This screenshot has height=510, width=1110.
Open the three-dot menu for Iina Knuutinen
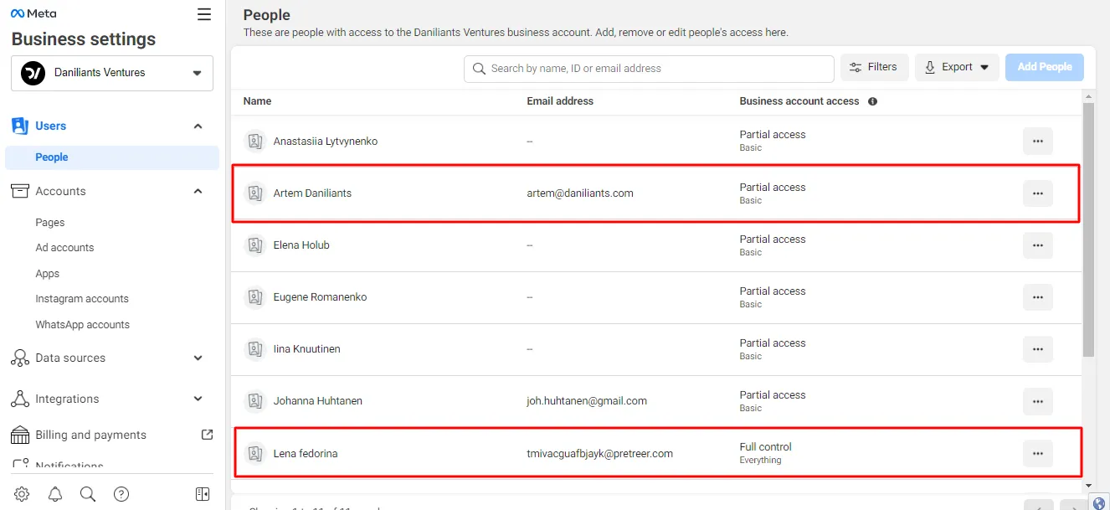(1038, 349)
